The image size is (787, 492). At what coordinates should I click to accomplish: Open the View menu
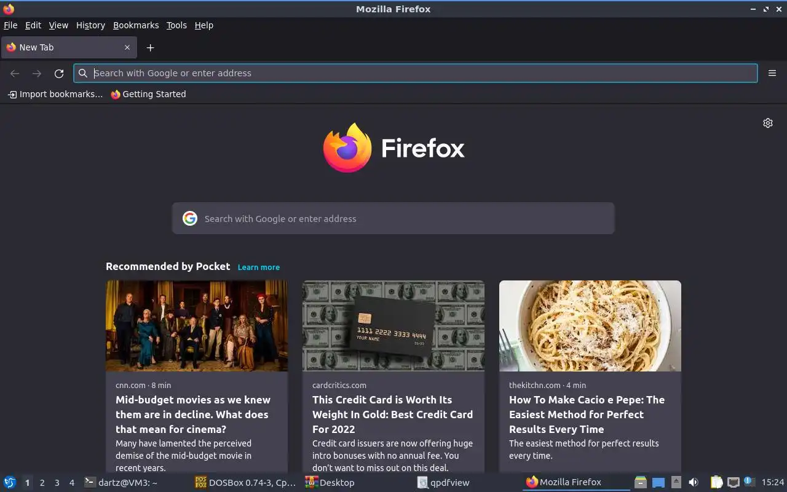pos(58,25)
